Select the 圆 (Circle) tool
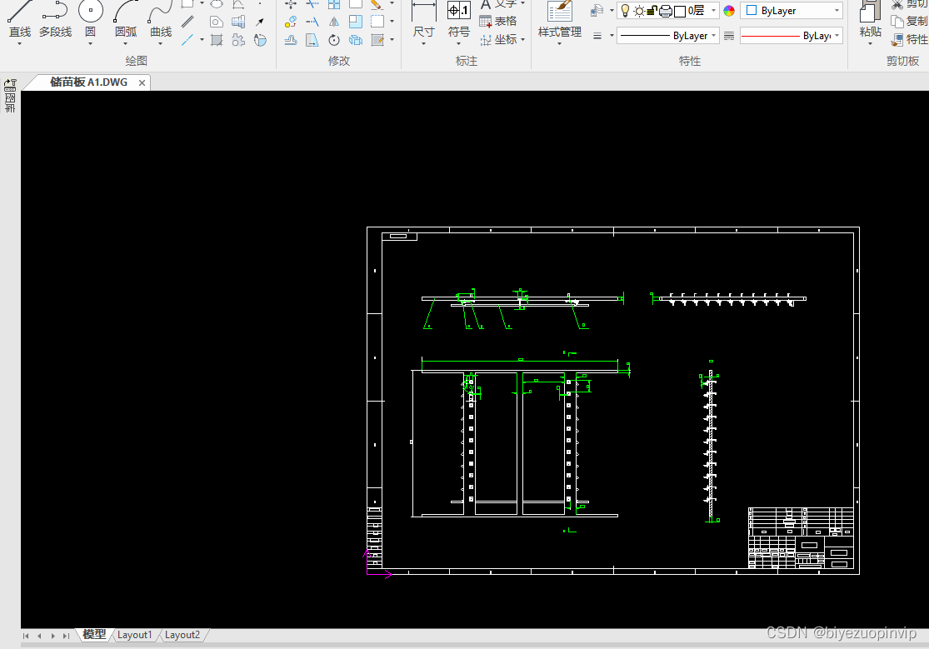The image size is (929, 649). tap(90, 19)
